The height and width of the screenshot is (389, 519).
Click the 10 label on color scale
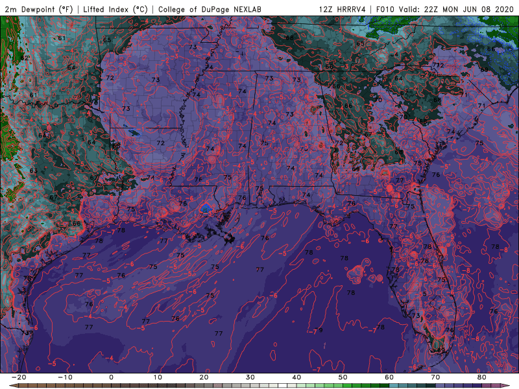point(158,377)
